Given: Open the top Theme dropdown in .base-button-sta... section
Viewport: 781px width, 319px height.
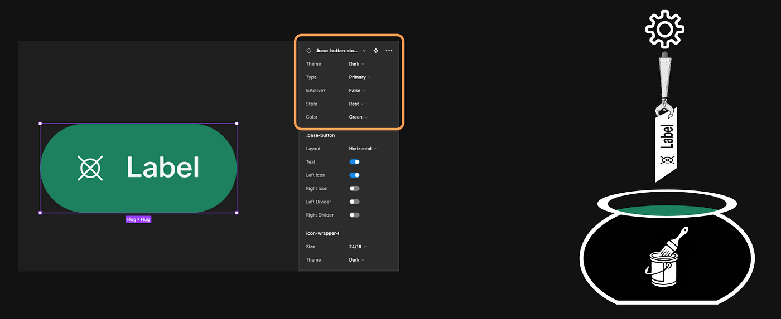Looking at the screenshot, I should 357,64.
